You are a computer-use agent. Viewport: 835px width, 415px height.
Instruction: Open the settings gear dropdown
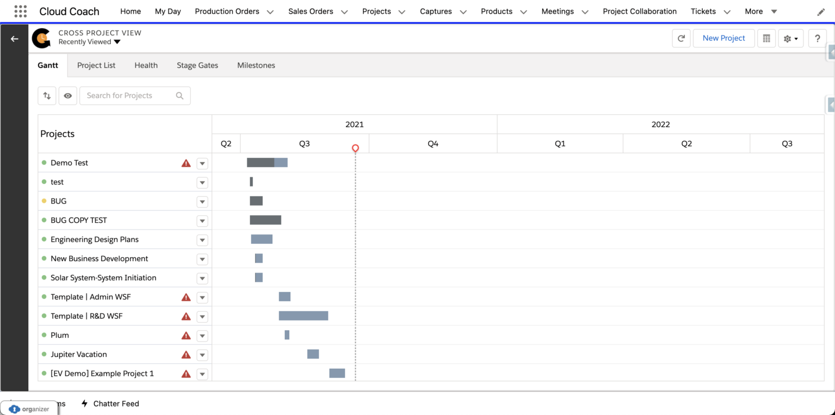click(x=790, y=38)
